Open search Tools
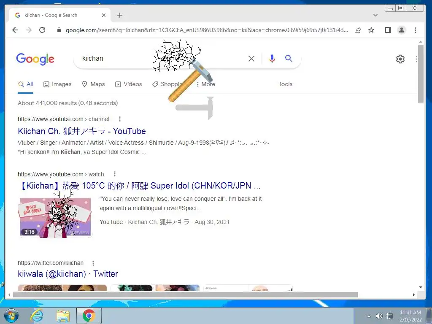 [x=285, y=84]
